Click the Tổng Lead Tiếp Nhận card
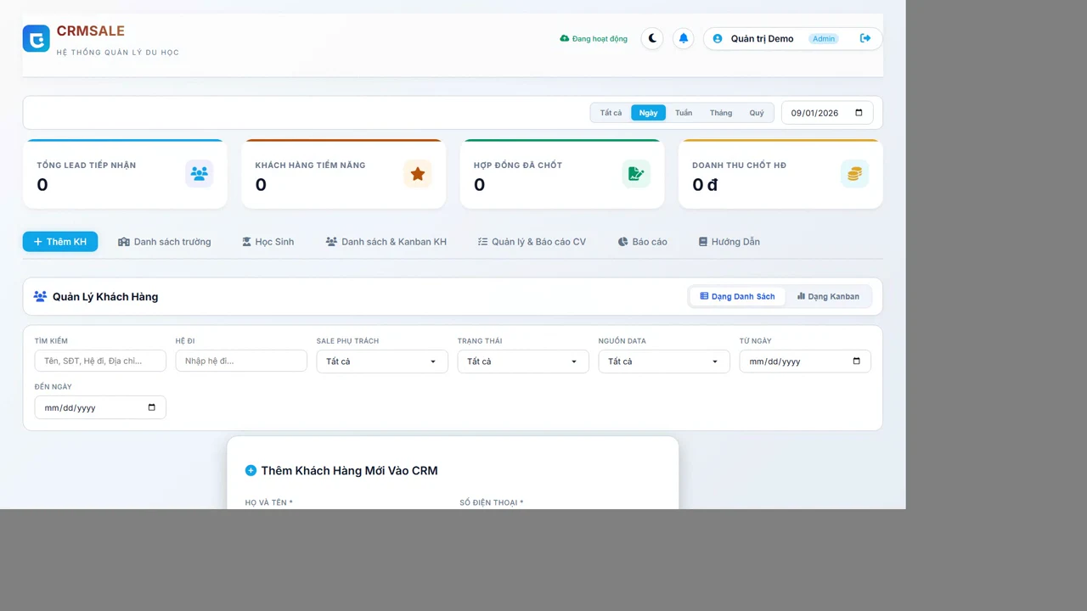 click(125, 174)
